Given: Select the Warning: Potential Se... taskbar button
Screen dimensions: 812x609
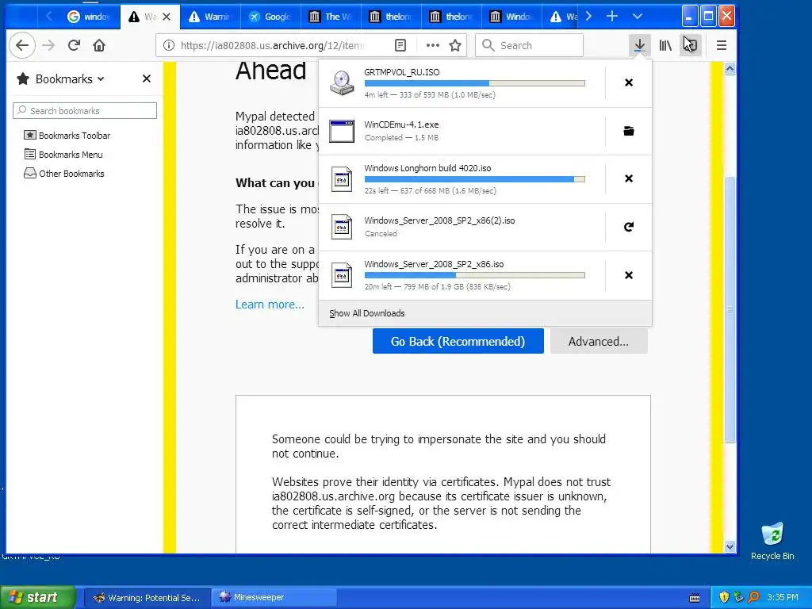Looking at the screenshot, I should click(147, 598).
